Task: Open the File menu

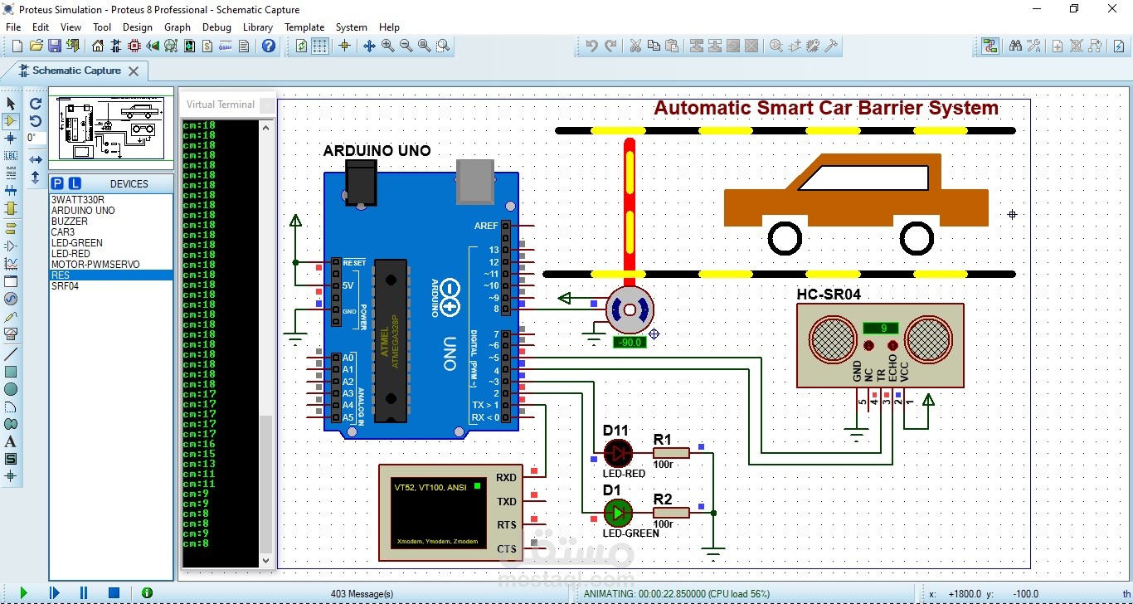Action: click(x=13, y=27)
